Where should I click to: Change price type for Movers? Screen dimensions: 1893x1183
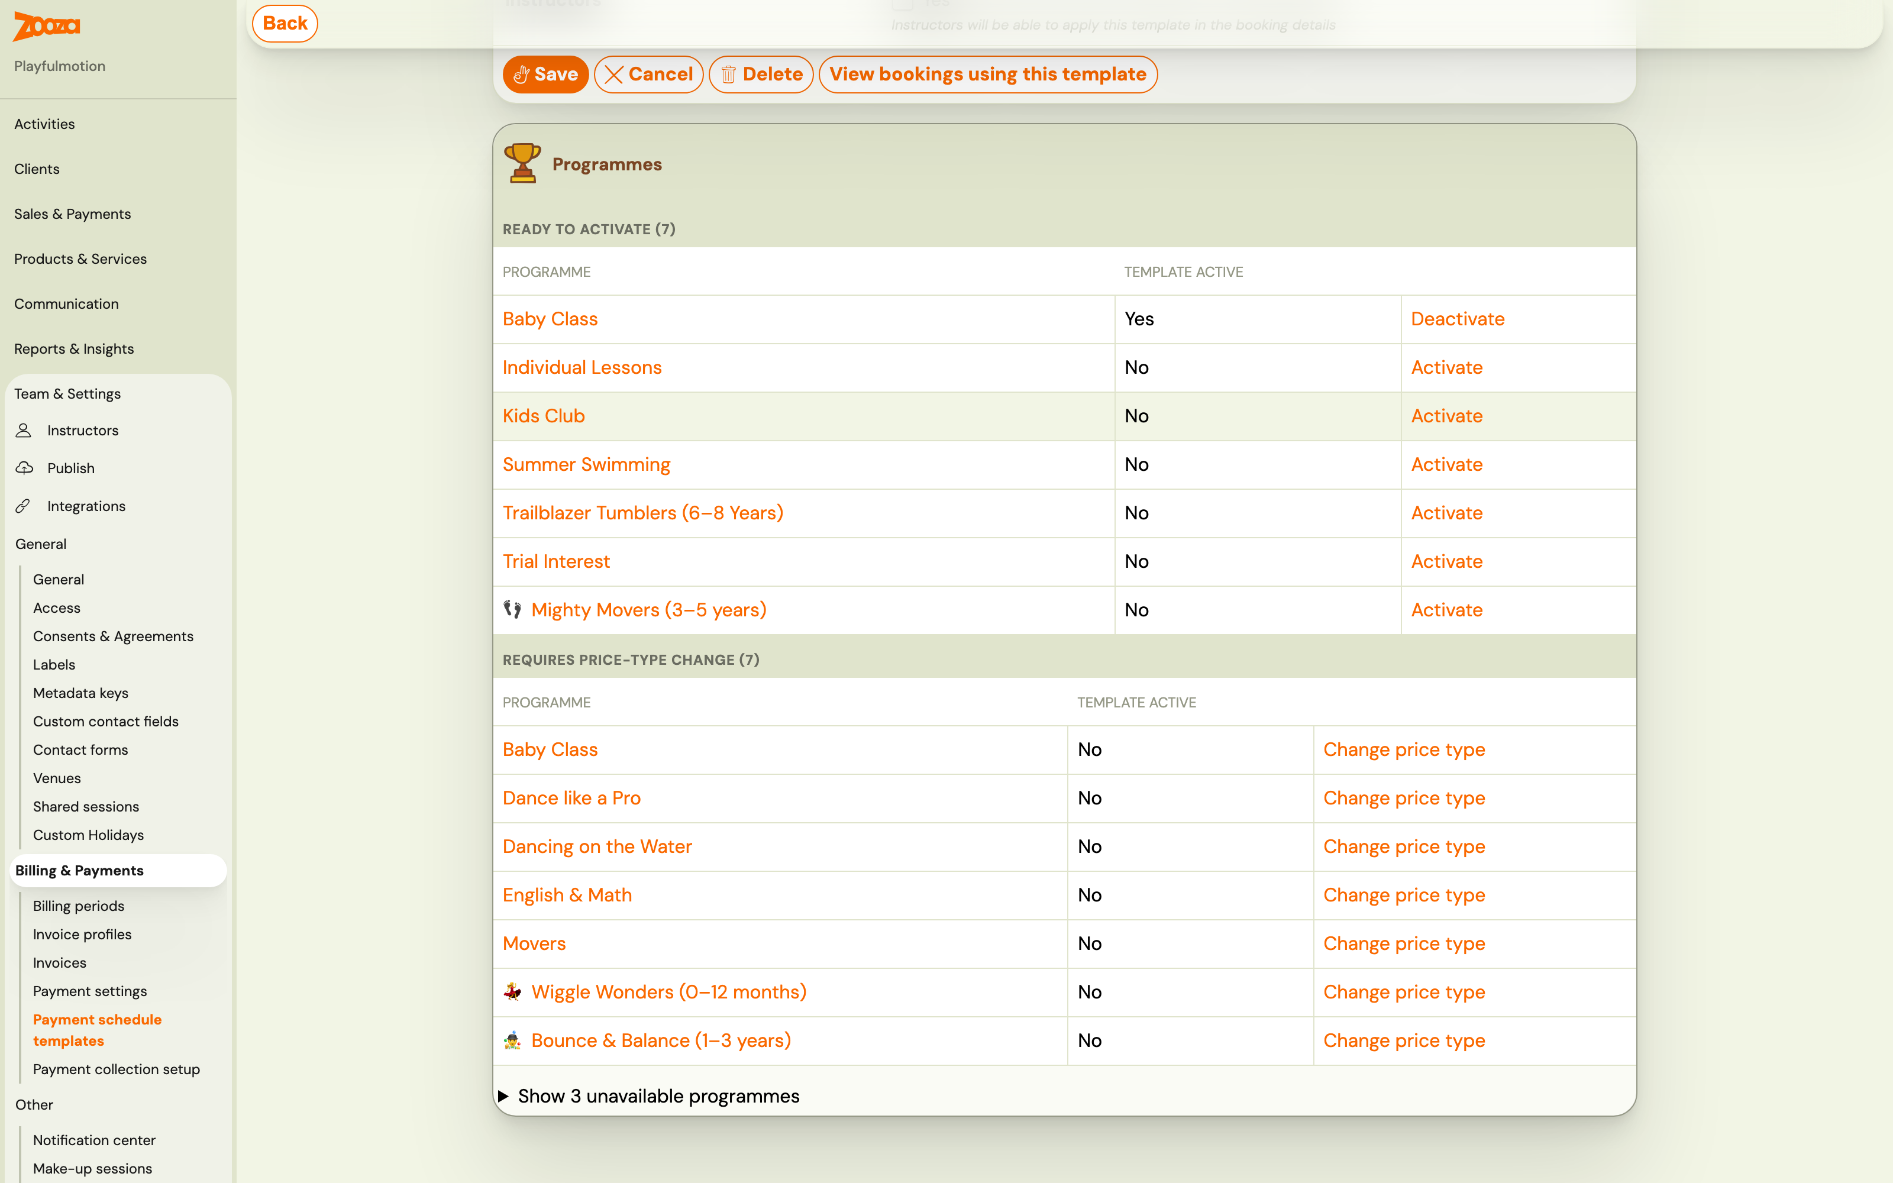(1404, 943)
